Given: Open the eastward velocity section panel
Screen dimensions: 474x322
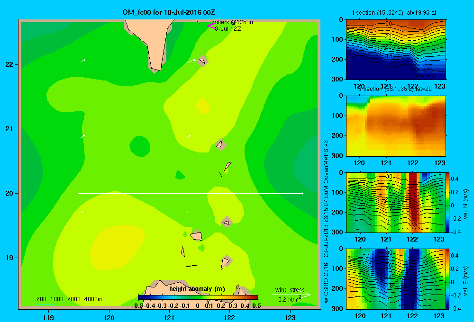Looking at the screenshot, I should point(396,279).
